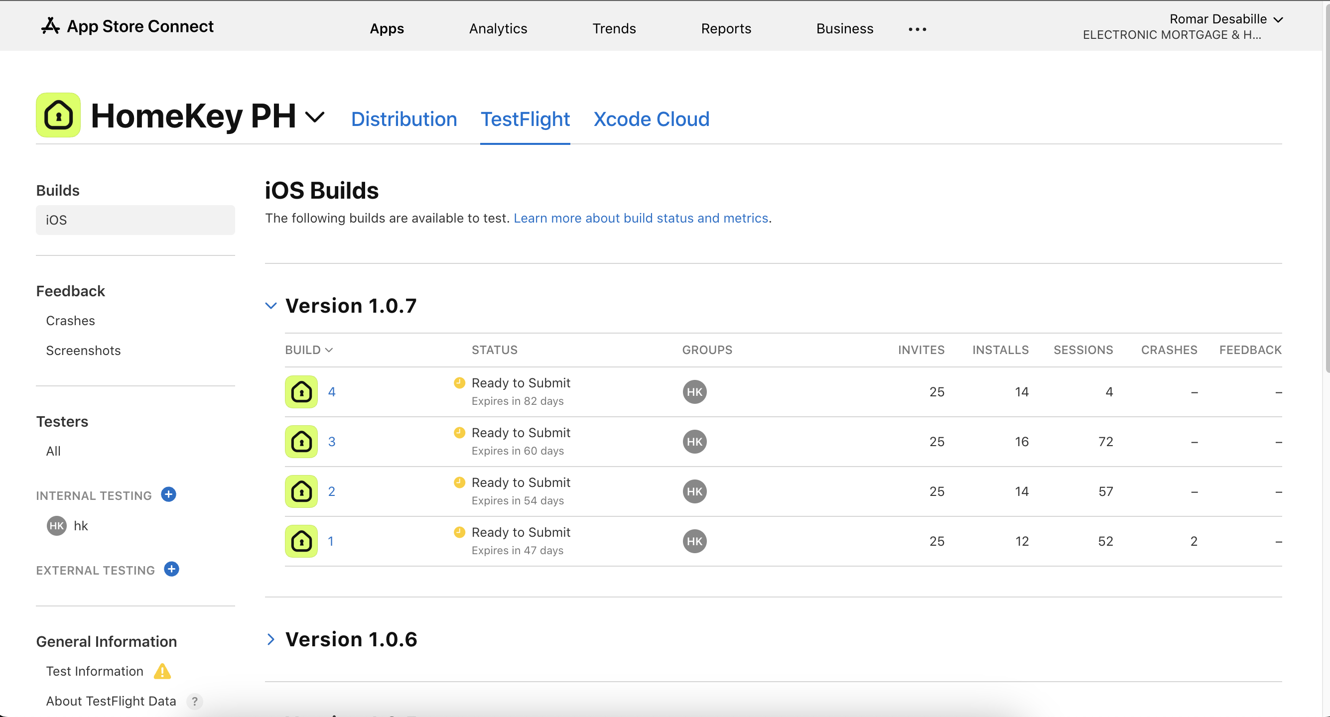The image size is (1330, 717).
Task: Click the Test Information warning icon
Action: click(162, 671)
